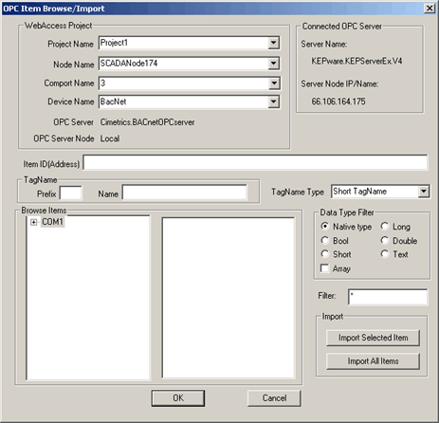This screenshot has width=439, height=423.
Task: Click the Import Selected Item button
Action: tap(373, 338)
